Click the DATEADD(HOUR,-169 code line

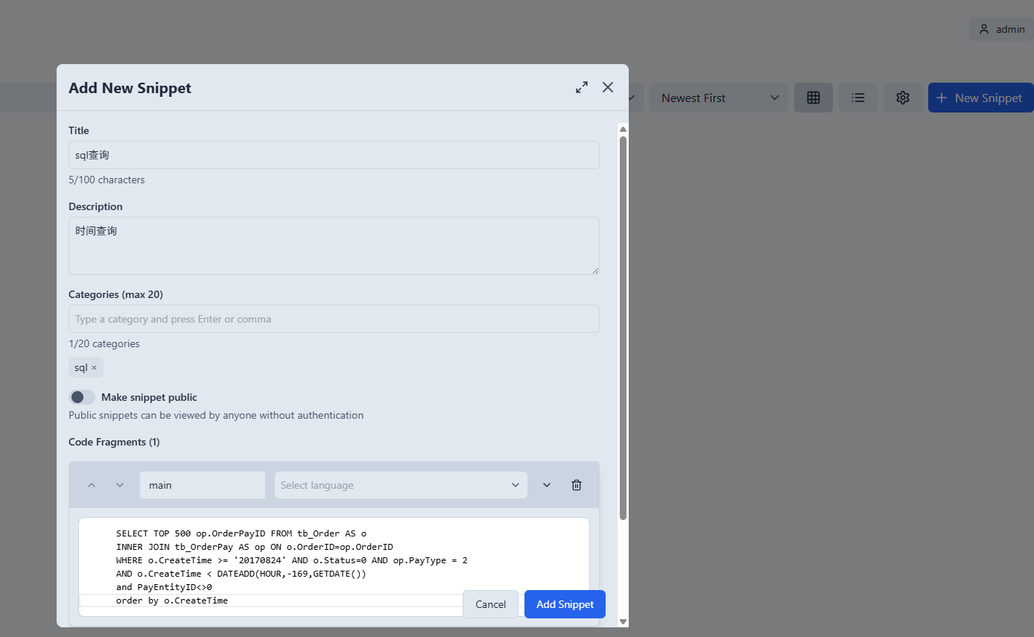coord(241,574)
